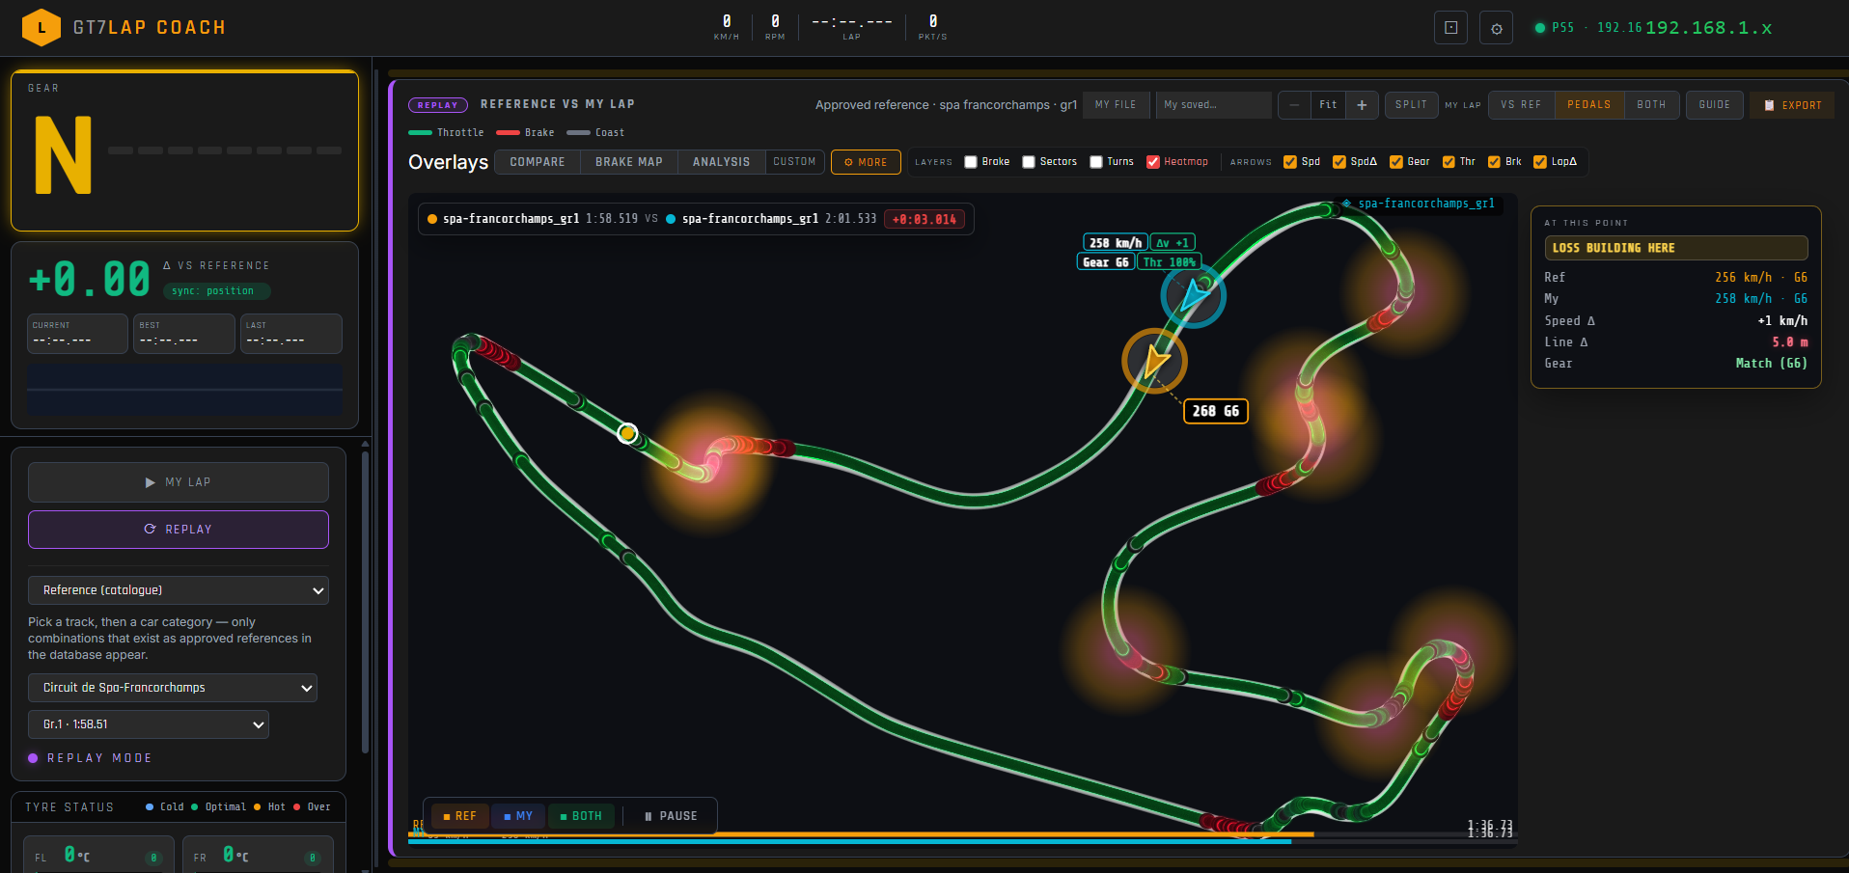Disable the Heatmap layer checkbox
The image size is (1849, 873).
pyautogui.click(x=1152, y=162)
